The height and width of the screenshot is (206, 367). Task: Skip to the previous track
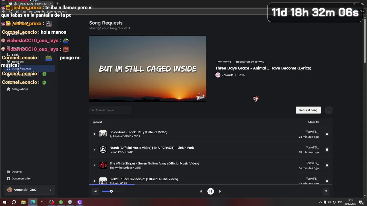201,191
